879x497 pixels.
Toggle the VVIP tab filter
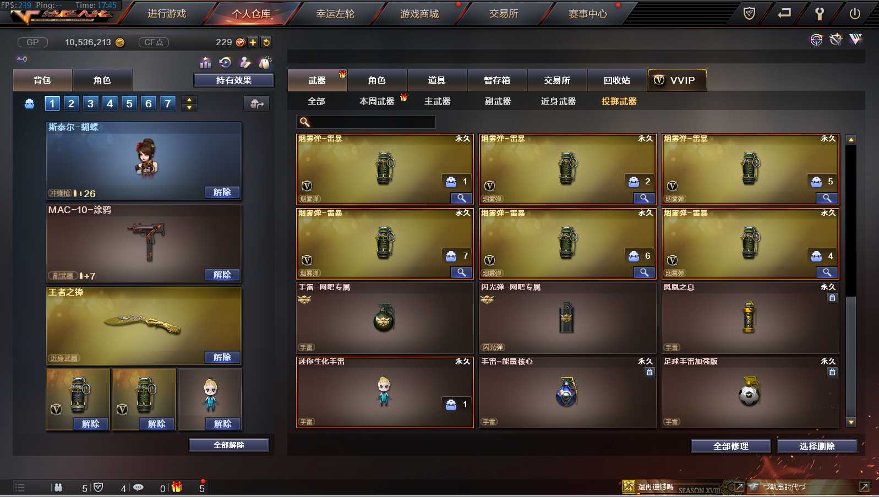coord(676,80)
